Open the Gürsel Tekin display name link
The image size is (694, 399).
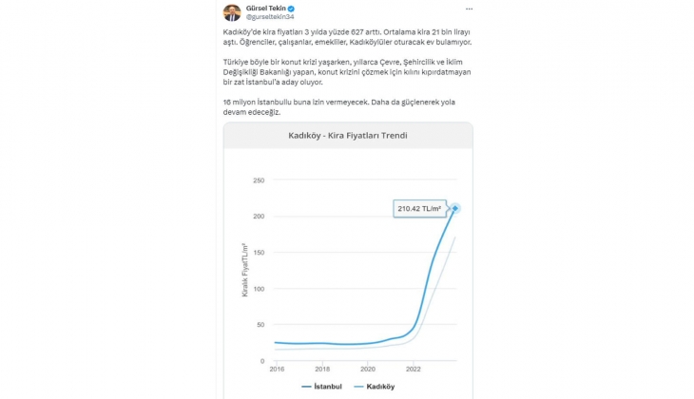click(x=265, y=8)
